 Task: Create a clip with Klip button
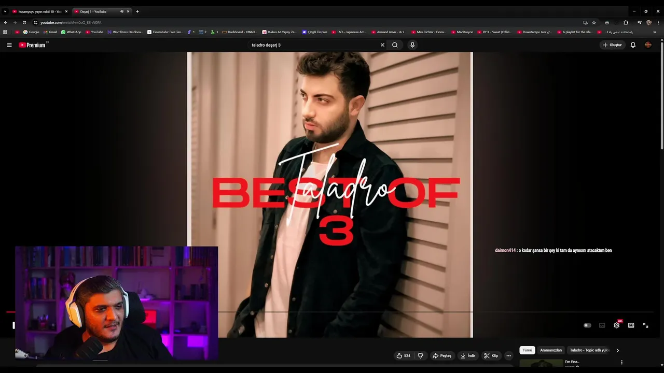pyautogui.click(x=491, y=356)
